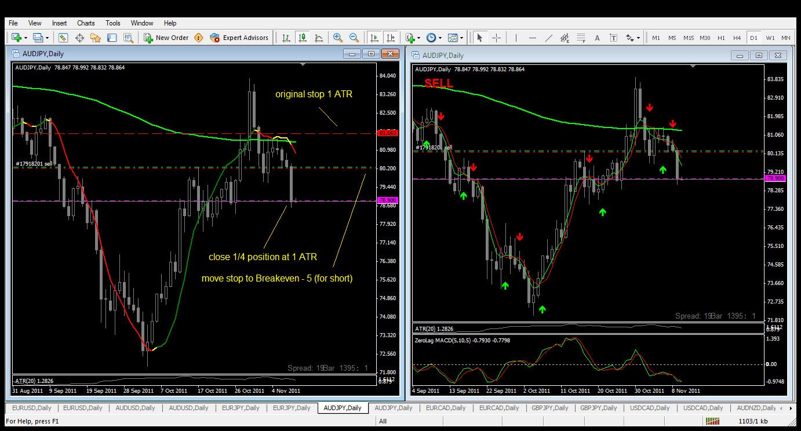
Task: Open the Charts menu
Action: coord(86,23)
